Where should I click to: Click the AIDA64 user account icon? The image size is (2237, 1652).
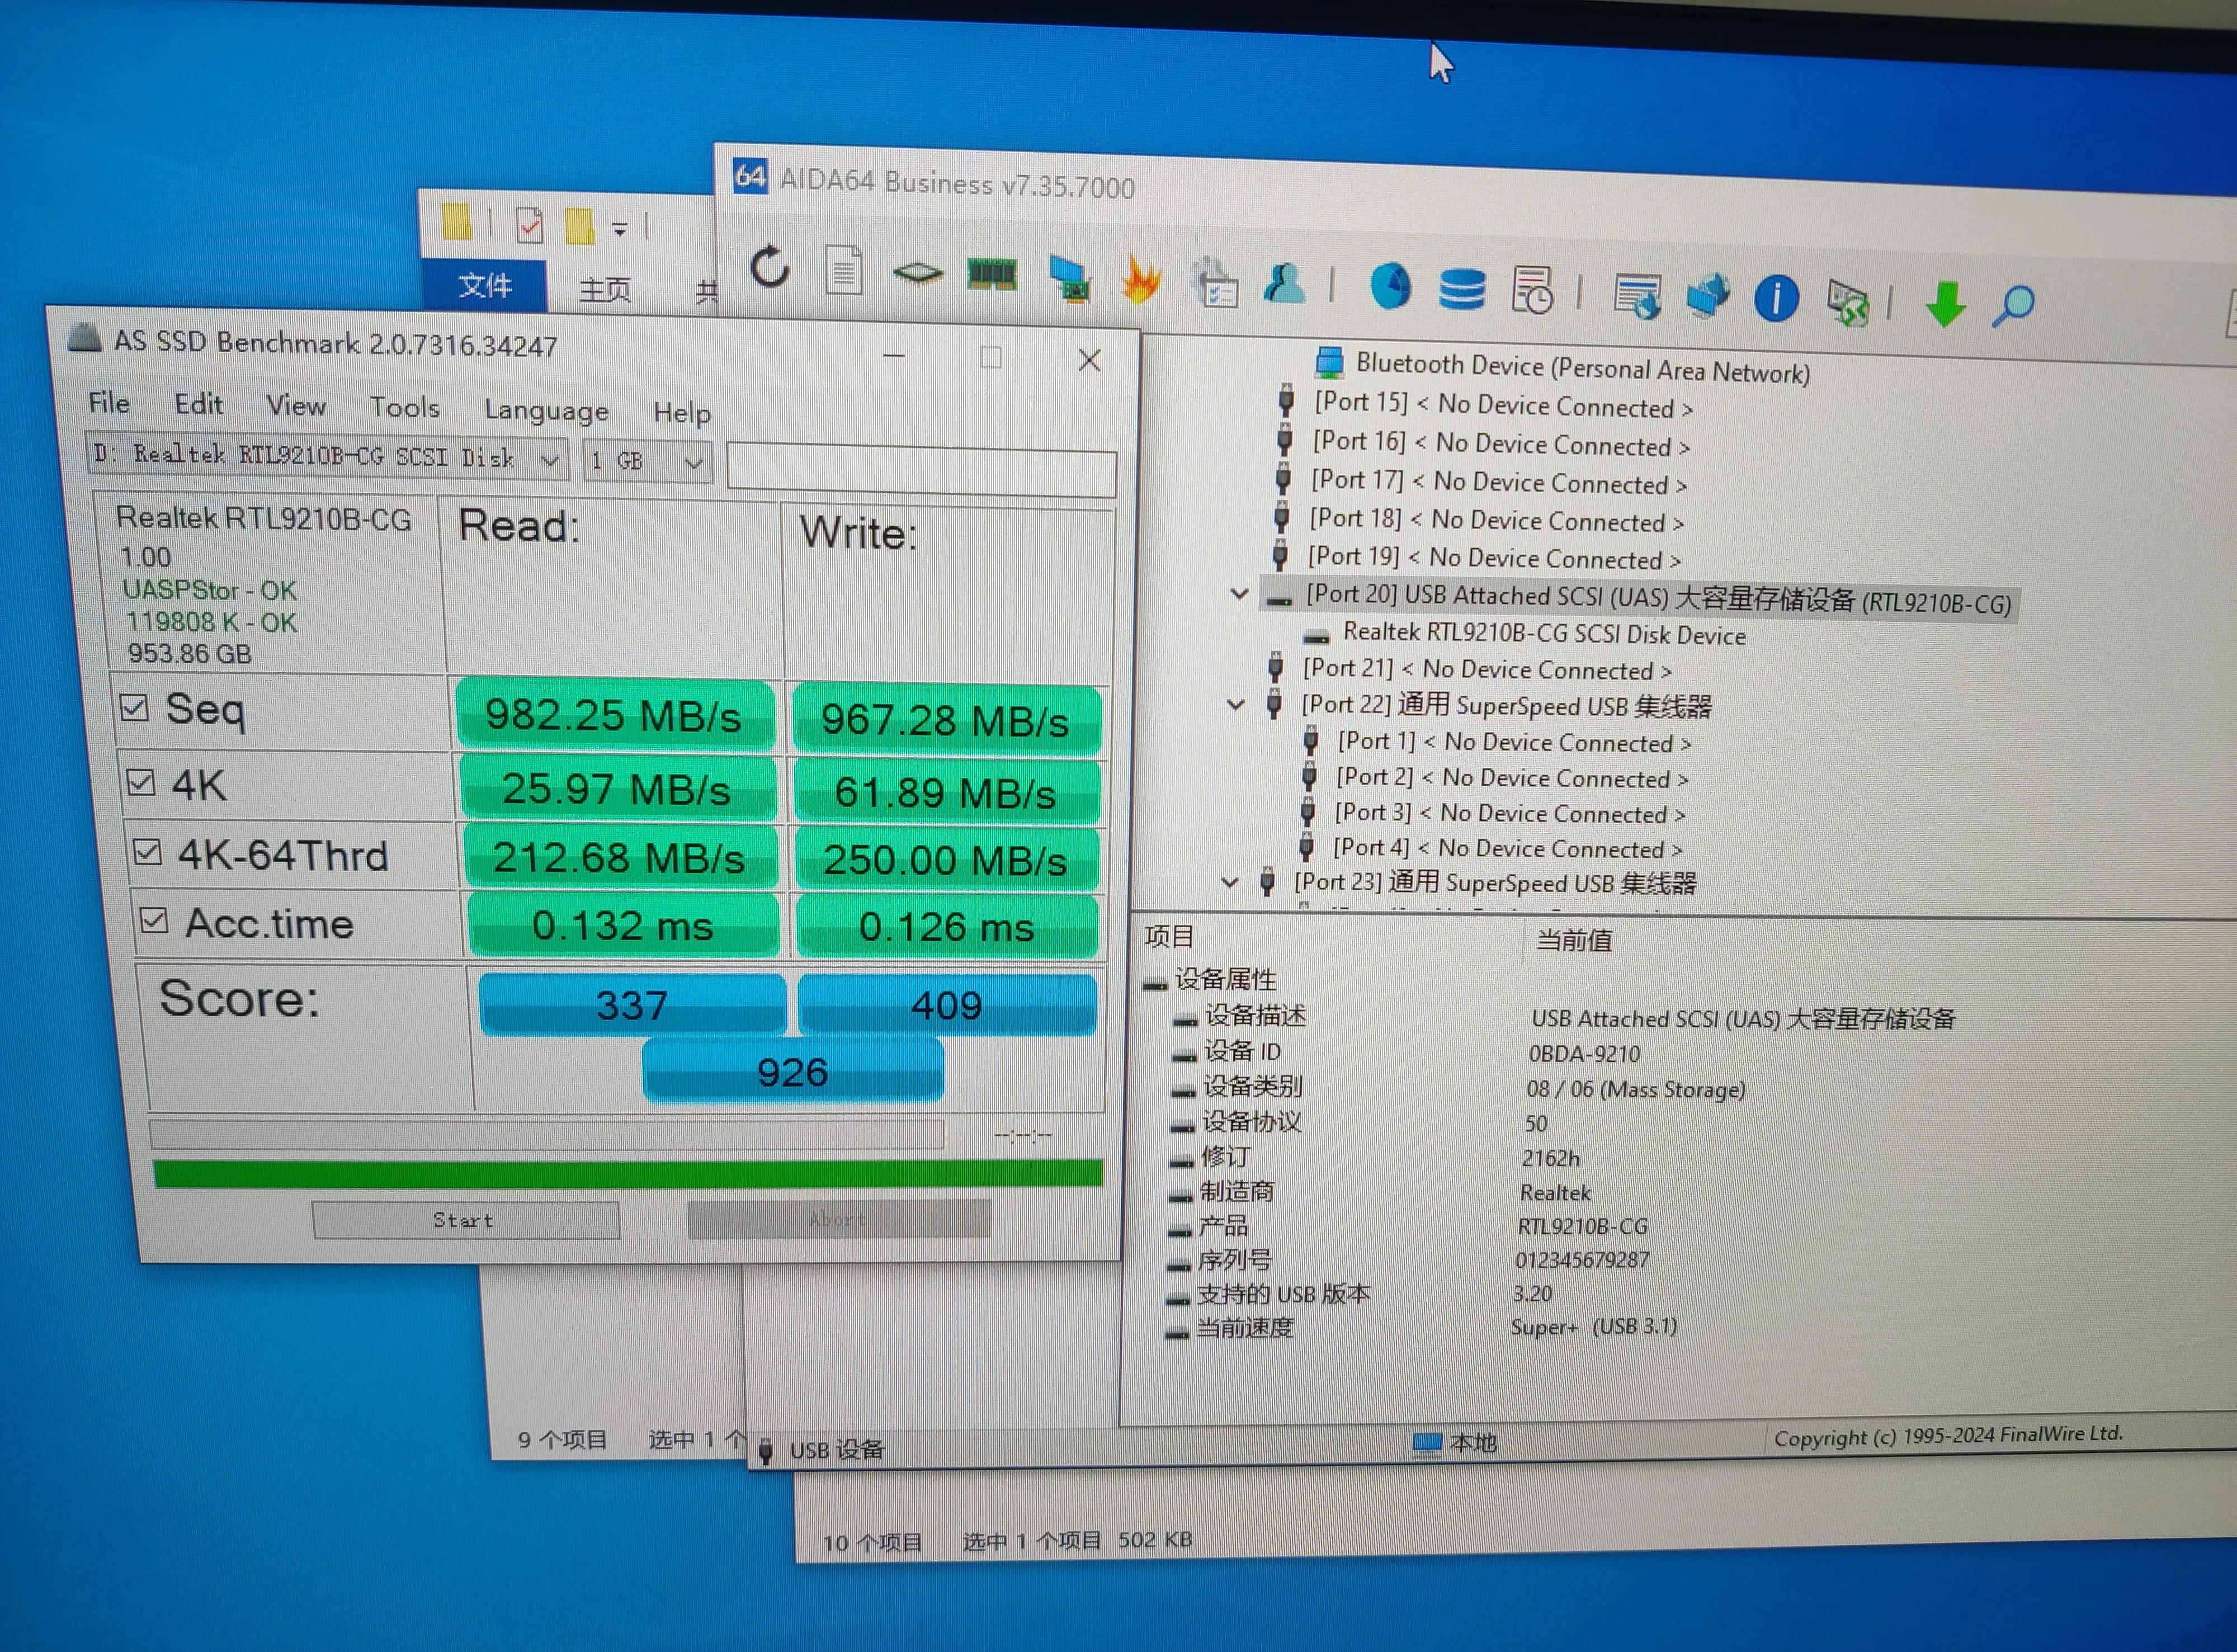(x=1285, y=283)
